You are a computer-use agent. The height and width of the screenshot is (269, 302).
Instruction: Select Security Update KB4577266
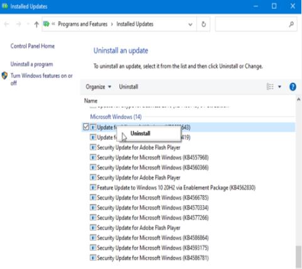(149, 218)
